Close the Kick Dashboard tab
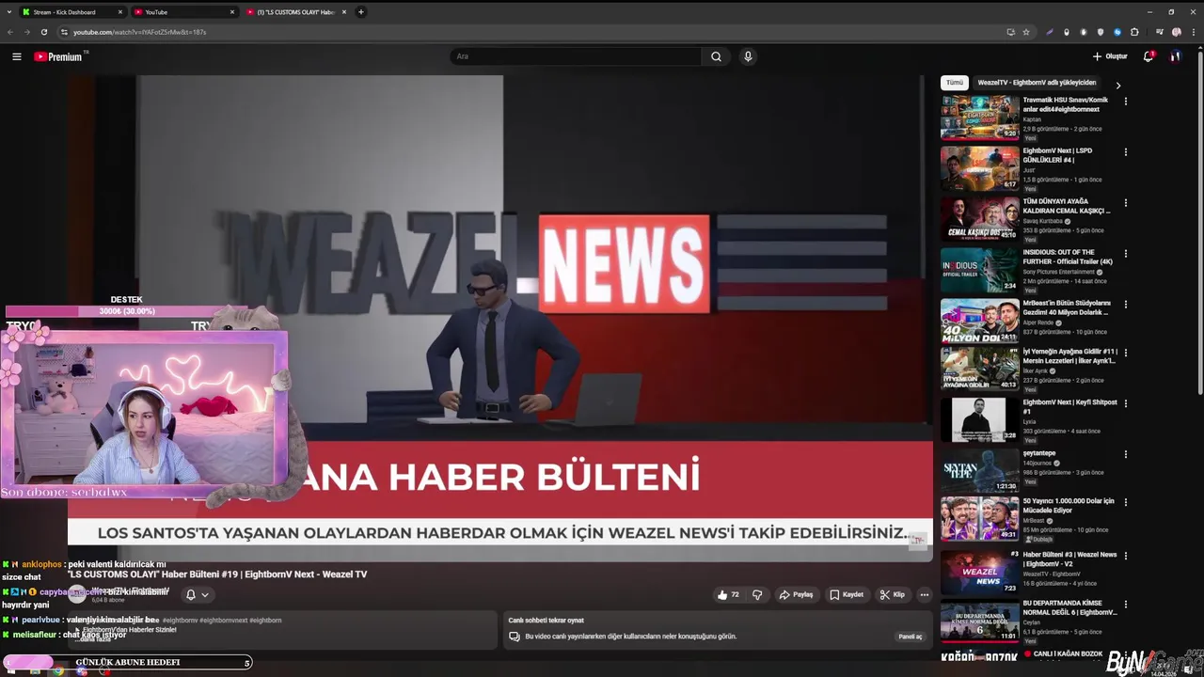 pos(120,12)
